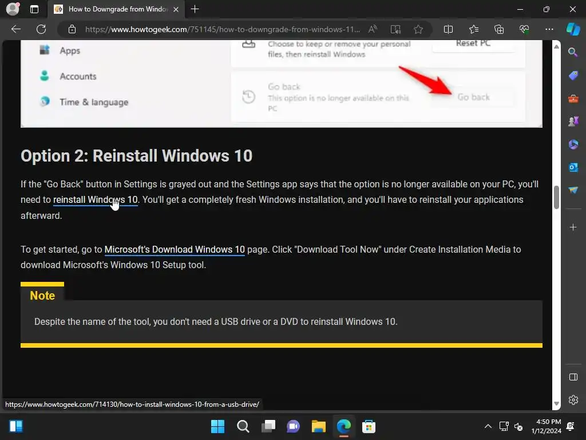
Task: Open sidebar Drop paper plane icon
Action: tap(573, 190)
